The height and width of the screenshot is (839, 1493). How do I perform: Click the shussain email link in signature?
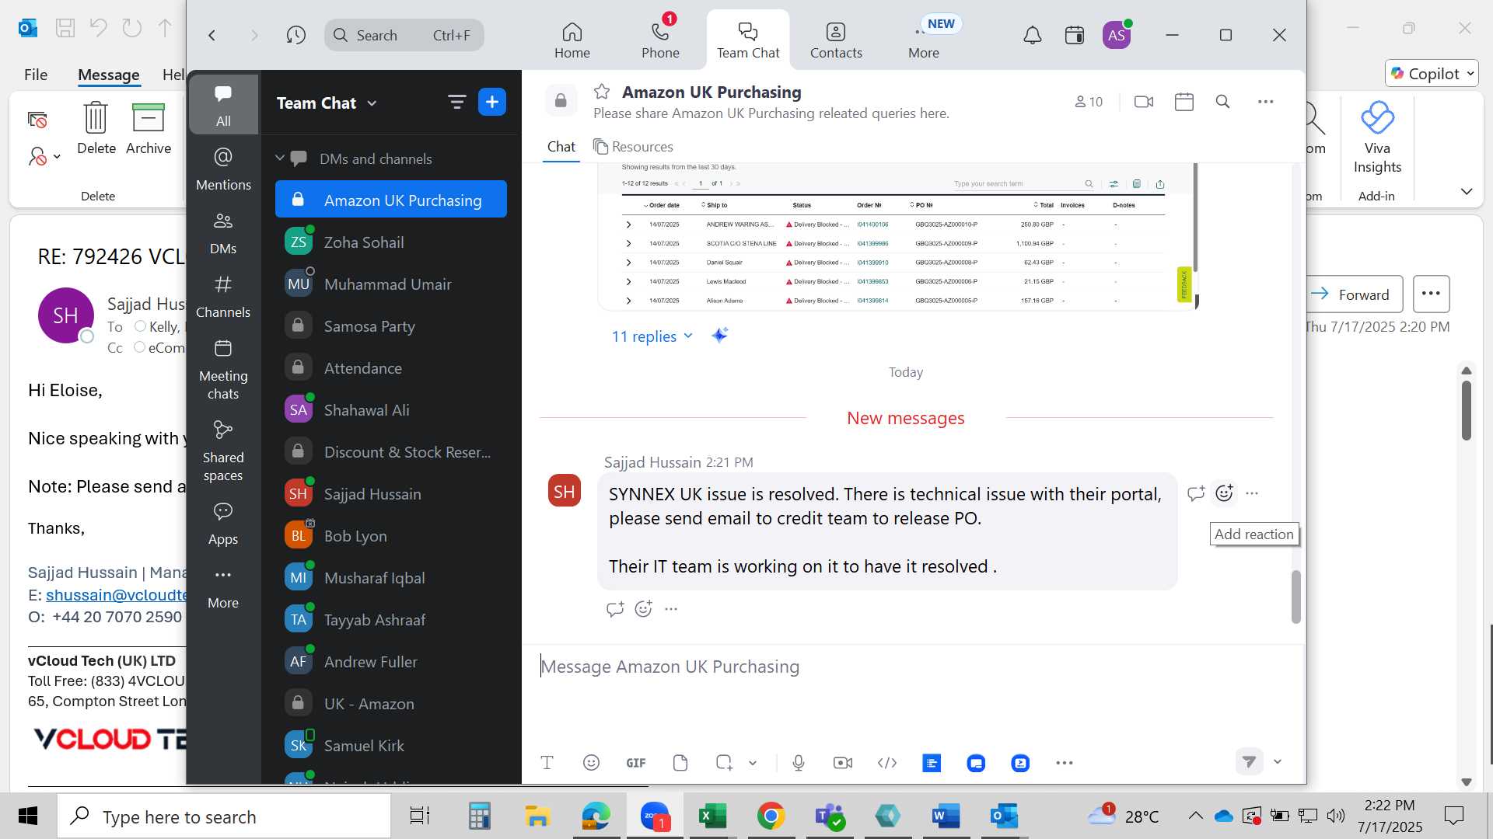[x=116, y=595]
